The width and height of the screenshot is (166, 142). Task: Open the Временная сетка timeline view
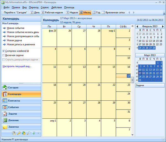(113, 12)
